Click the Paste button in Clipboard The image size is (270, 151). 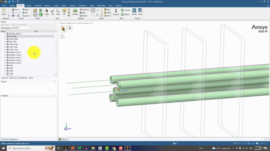click(x=4, y=12)
